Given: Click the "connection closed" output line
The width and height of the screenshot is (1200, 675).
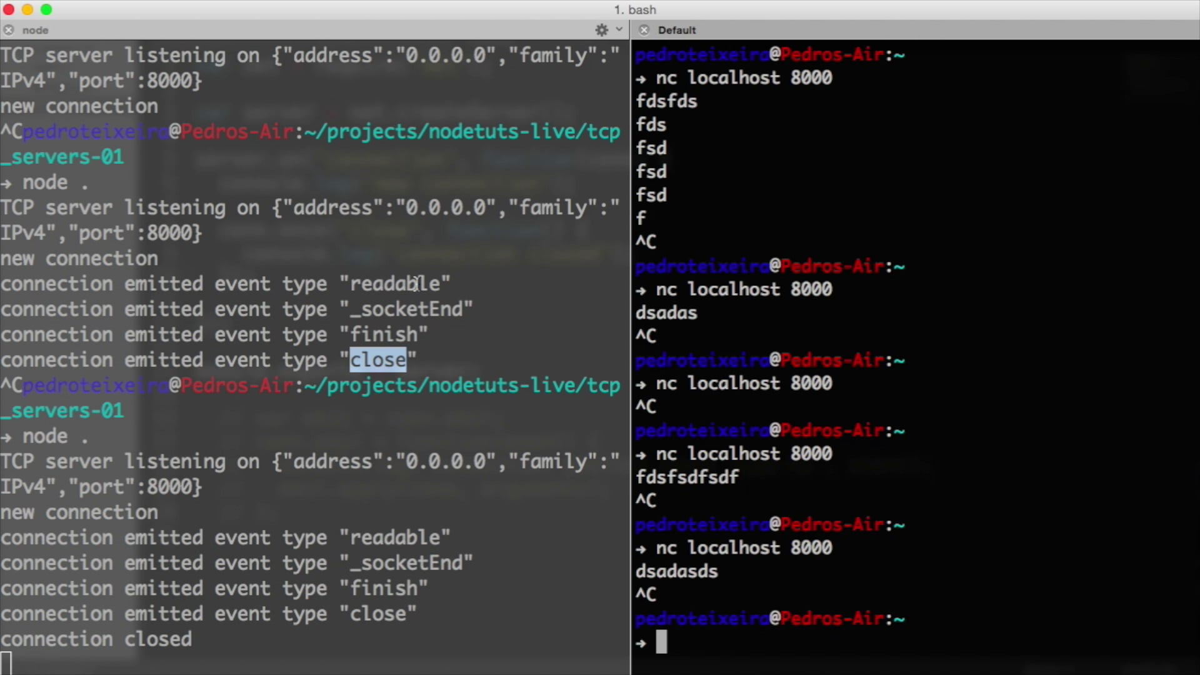Looking at the screenshot, I should click(x=96, y=639).
